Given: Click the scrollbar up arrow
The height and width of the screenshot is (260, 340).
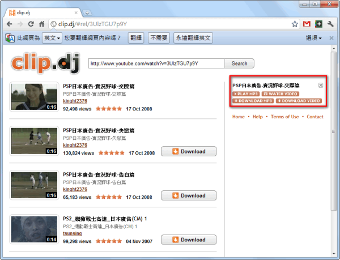Looking at the screenshot, I should click(x=334, y=48).
